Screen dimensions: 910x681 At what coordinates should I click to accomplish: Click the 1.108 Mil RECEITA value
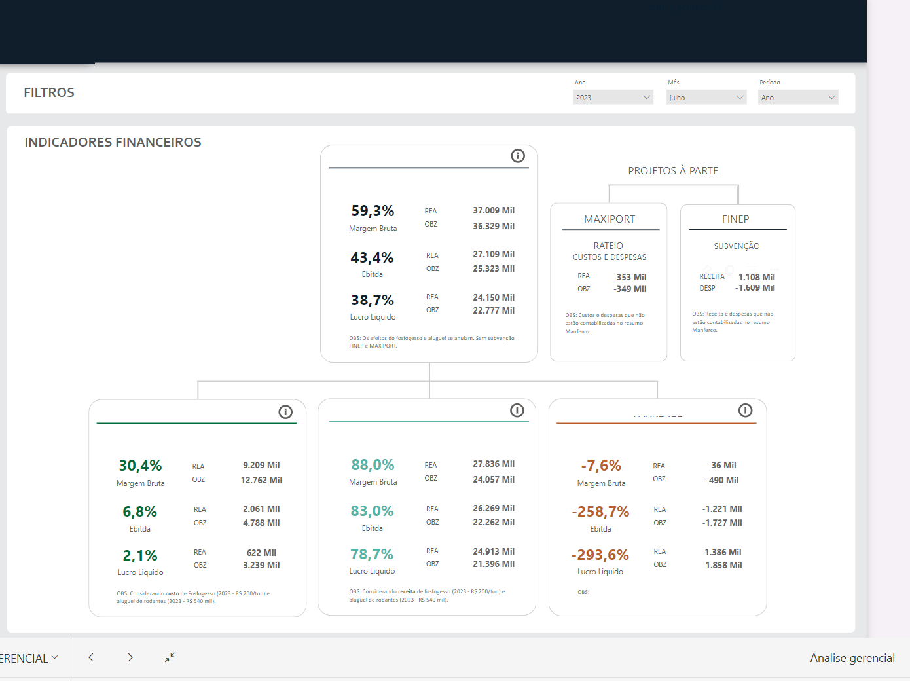(x=757, y=277)
